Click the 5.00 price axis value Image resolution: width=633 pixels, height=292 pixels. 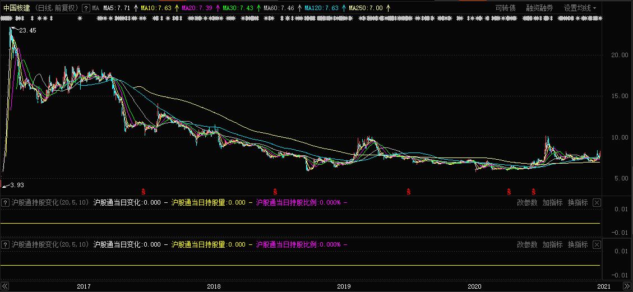[621, 179]
